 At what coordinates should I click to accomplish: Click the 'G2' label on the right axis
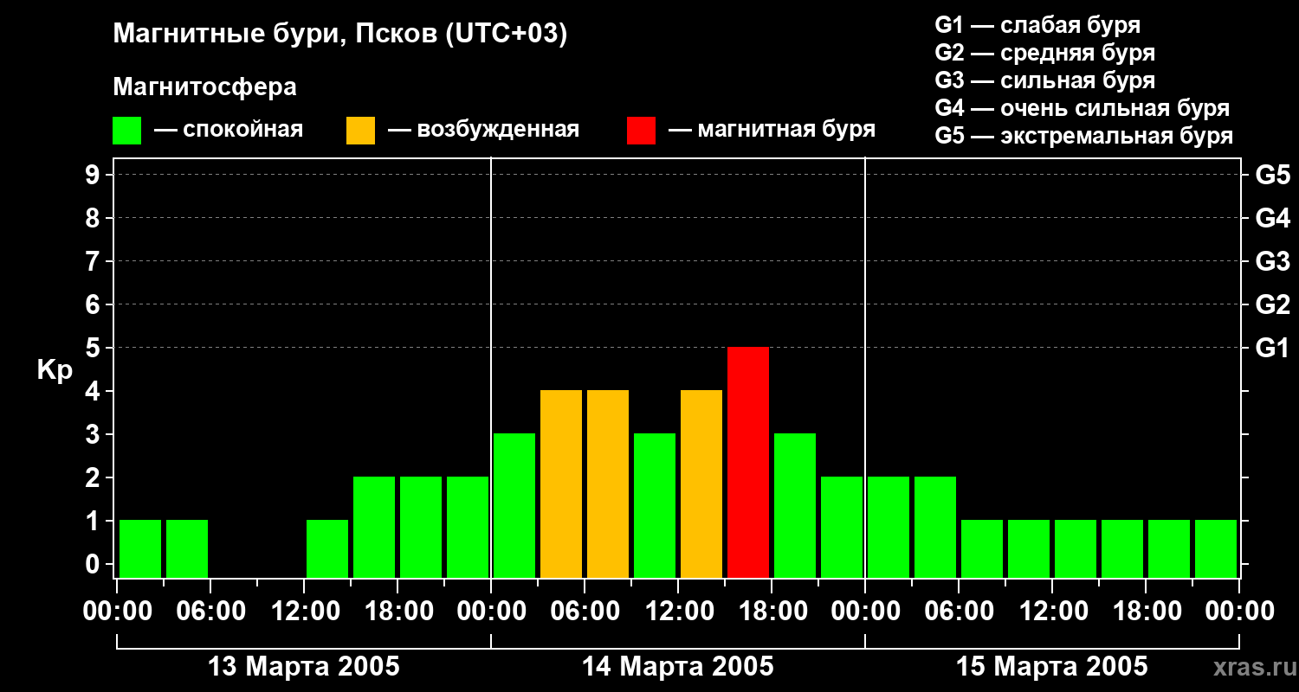[1272, 304]
